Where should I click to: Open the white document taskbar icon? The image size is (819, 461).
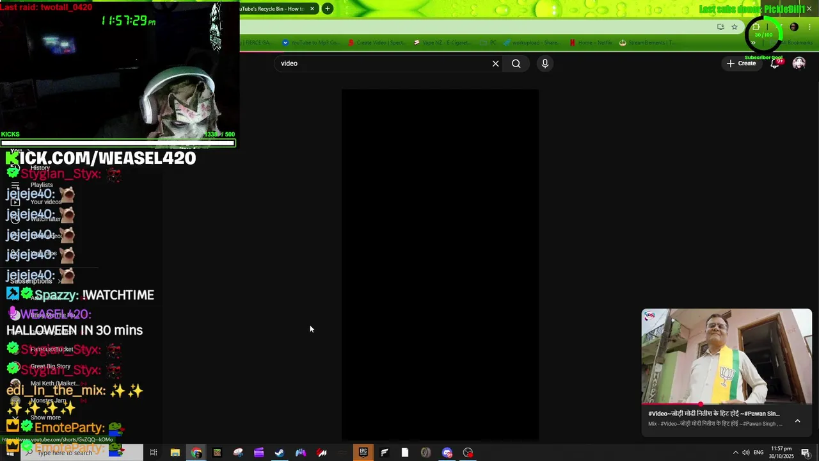click(x=405, y=453)
